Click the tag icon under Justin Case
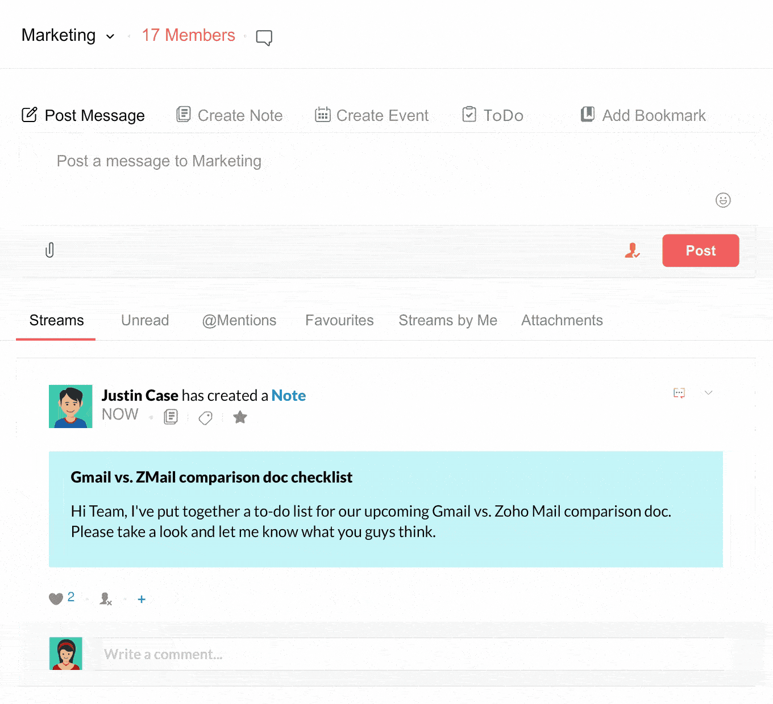The image size is (773, 704). tap(205, 418)
